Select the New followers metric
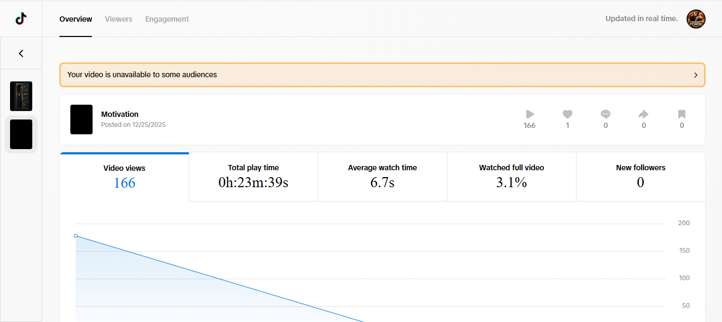 tap(641, 177)
